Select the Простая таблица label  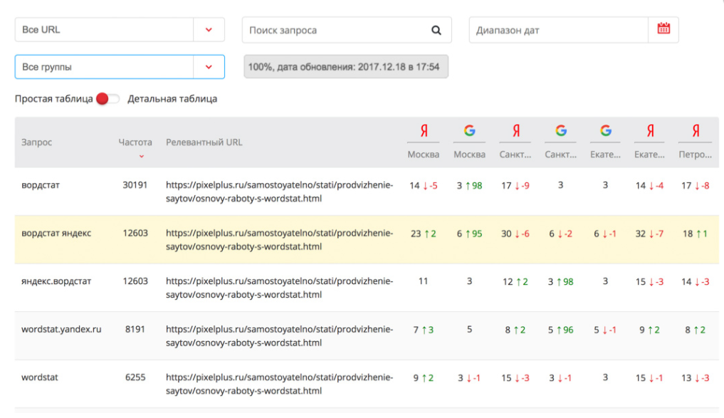(x=54, y=99)
